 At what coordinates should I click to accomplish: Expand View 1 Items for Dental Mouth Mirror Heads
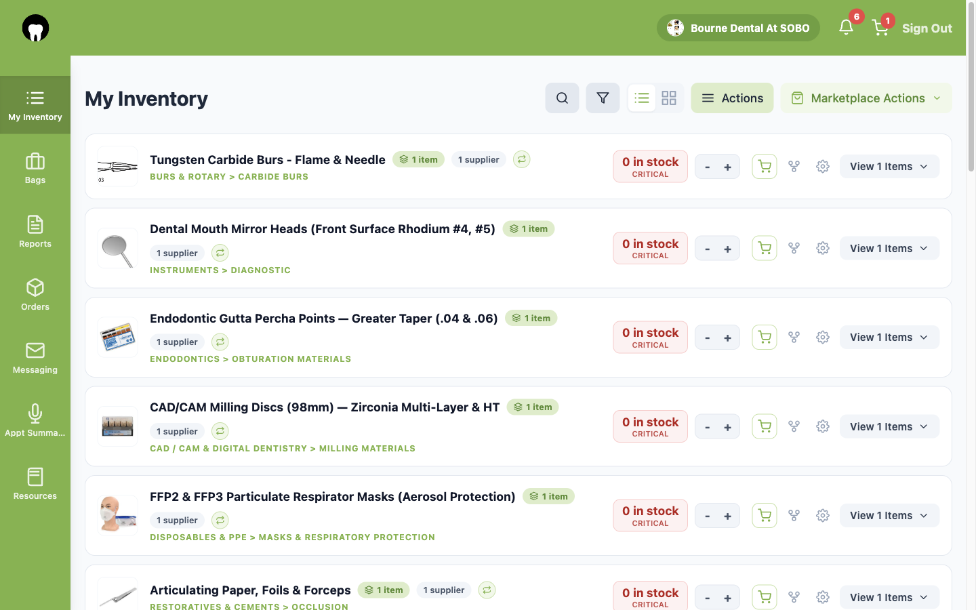889,249
